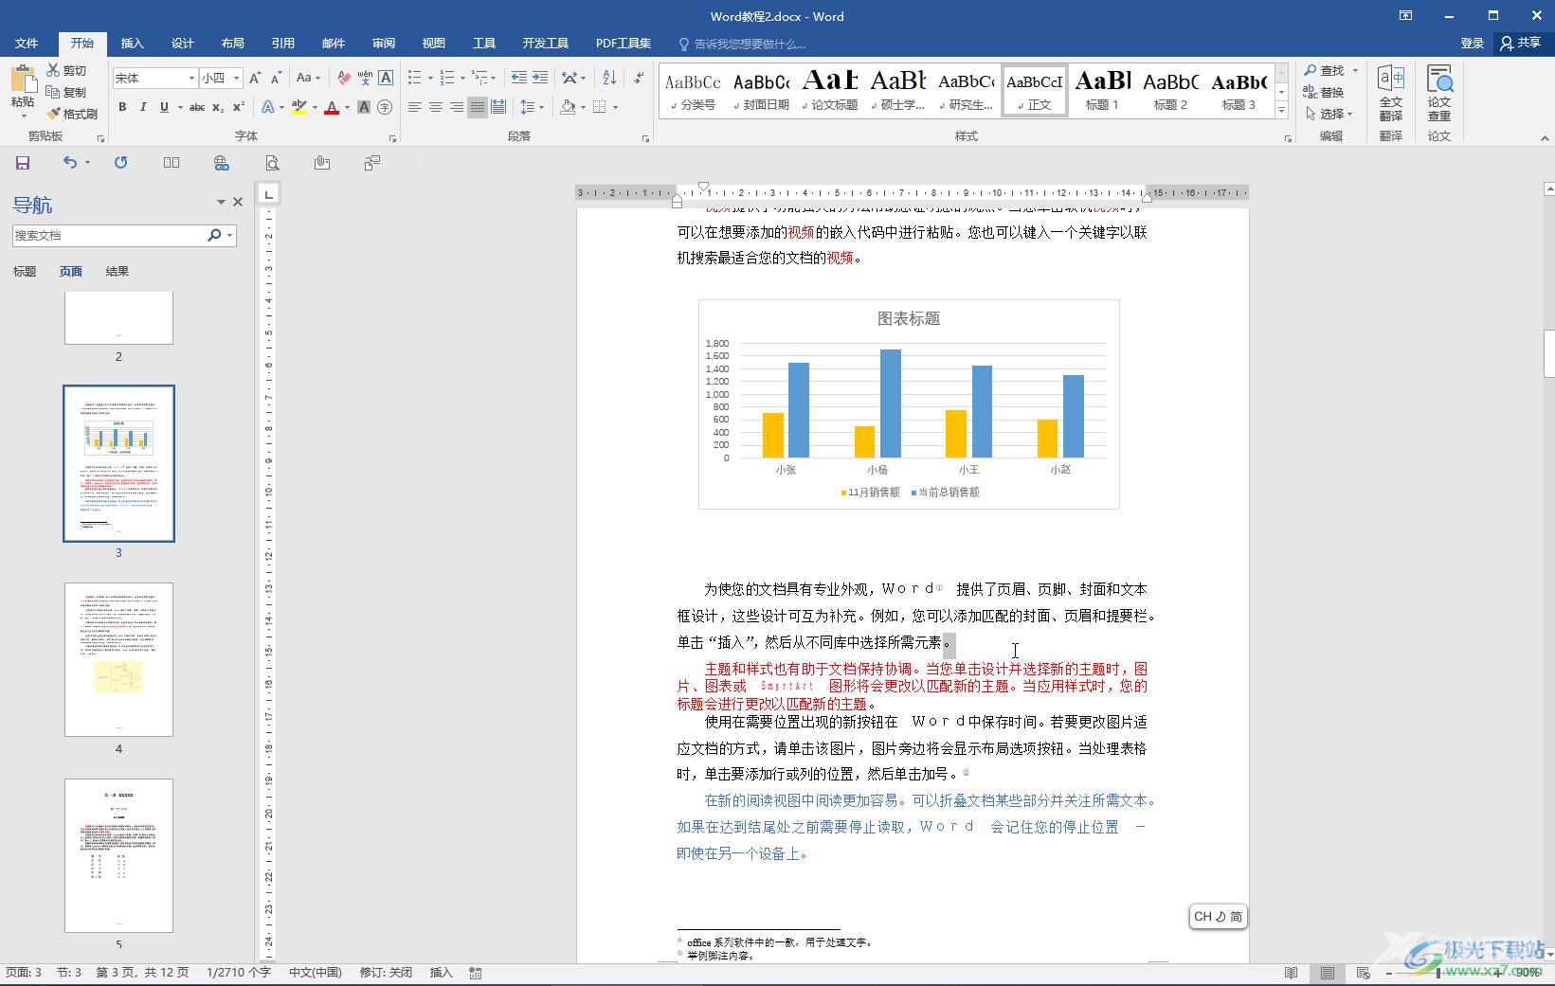
Task: Open the font name 宋体 dropdown
Action: tap(191, 78)
